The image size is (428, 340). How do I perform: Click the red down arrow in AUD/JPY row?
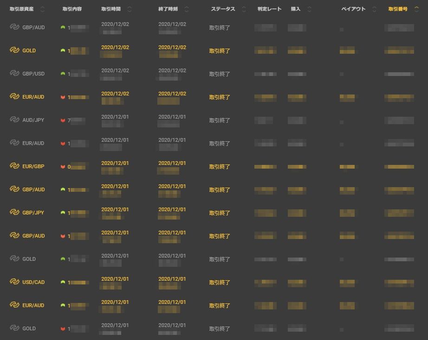point(63,120)
